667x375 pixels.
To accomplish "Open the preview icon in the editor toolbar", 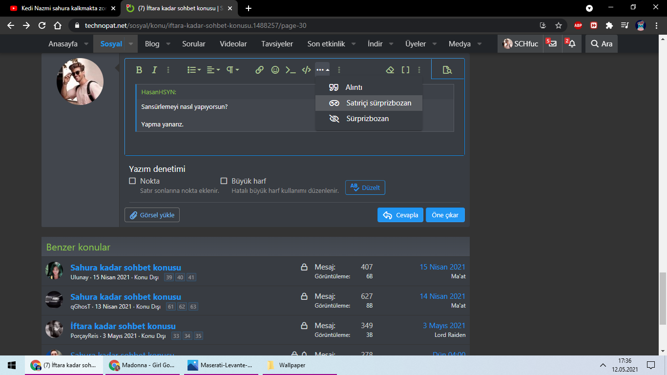I will 447,70.
